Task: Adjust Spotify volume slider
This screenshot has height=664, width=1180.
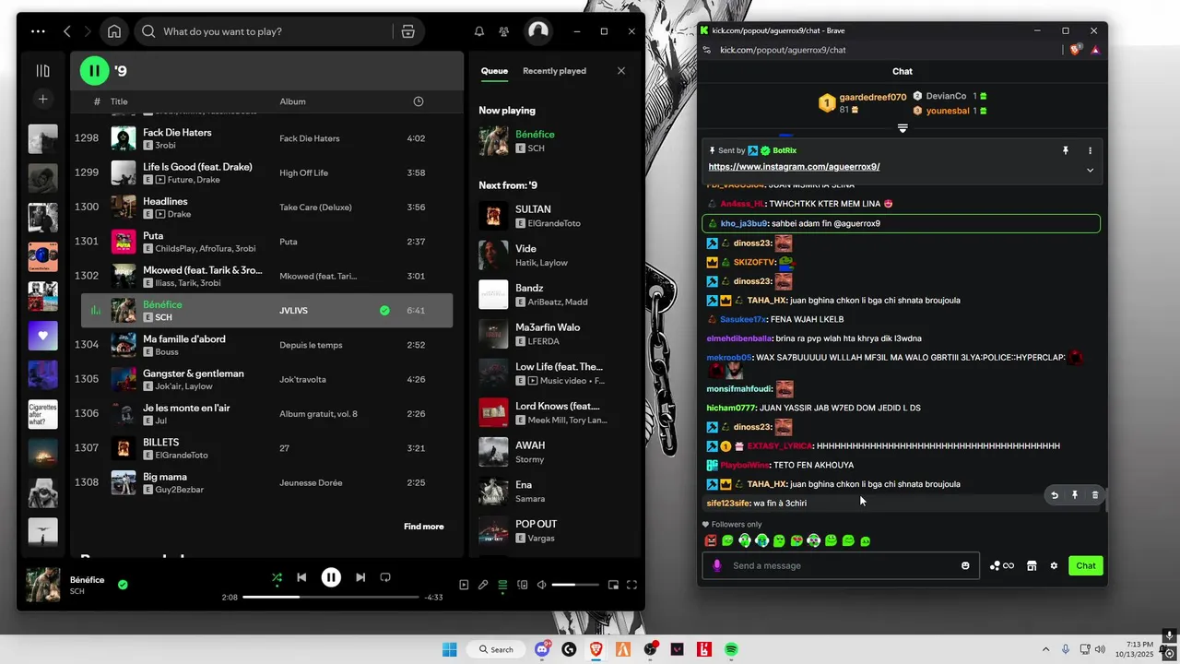Action: click(576, 585)
